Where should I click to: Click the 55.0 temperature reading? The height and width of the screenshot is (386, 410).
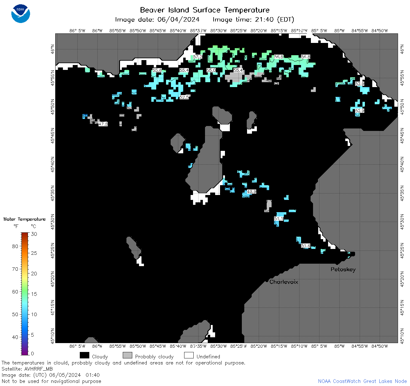click(211, 70)
